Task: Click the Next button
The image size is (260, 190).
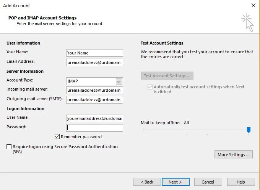Action: pyautogui.click(x=175, y=182)
